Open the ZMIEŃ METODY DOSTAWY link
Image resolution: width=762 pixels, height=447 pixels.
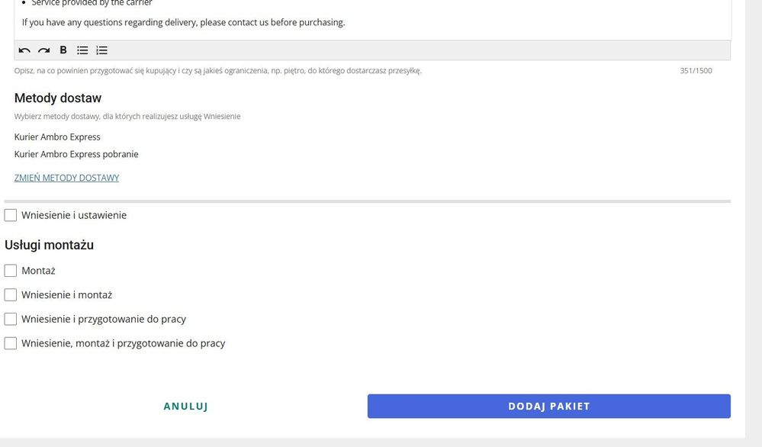(66, 178)
